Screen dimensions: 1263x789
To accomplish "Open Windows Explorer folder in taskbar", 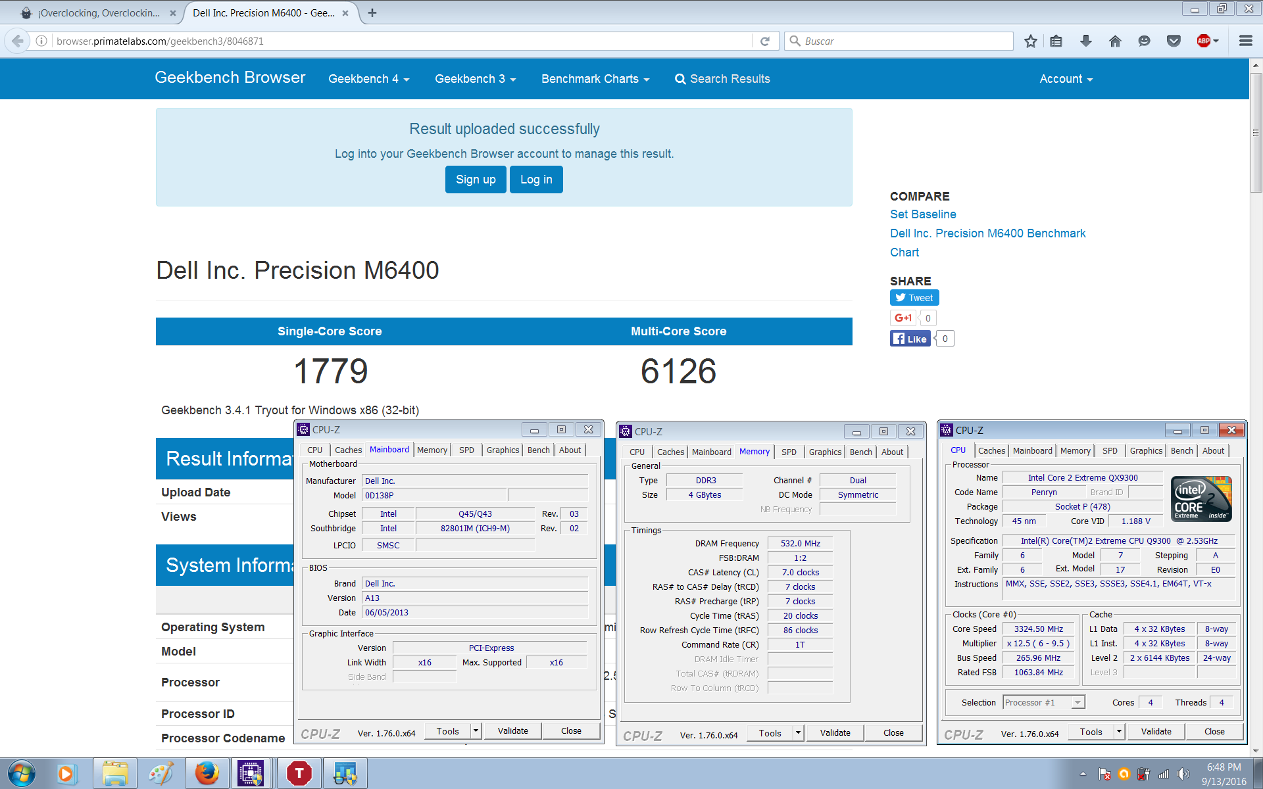I will 115,773.
